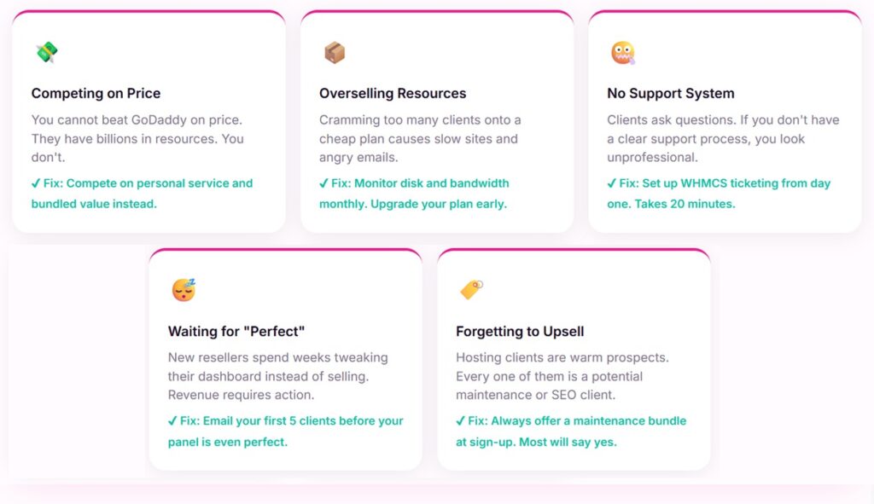
Task: Click the WHMCS ticketing fix text
Action: [719, 194]
